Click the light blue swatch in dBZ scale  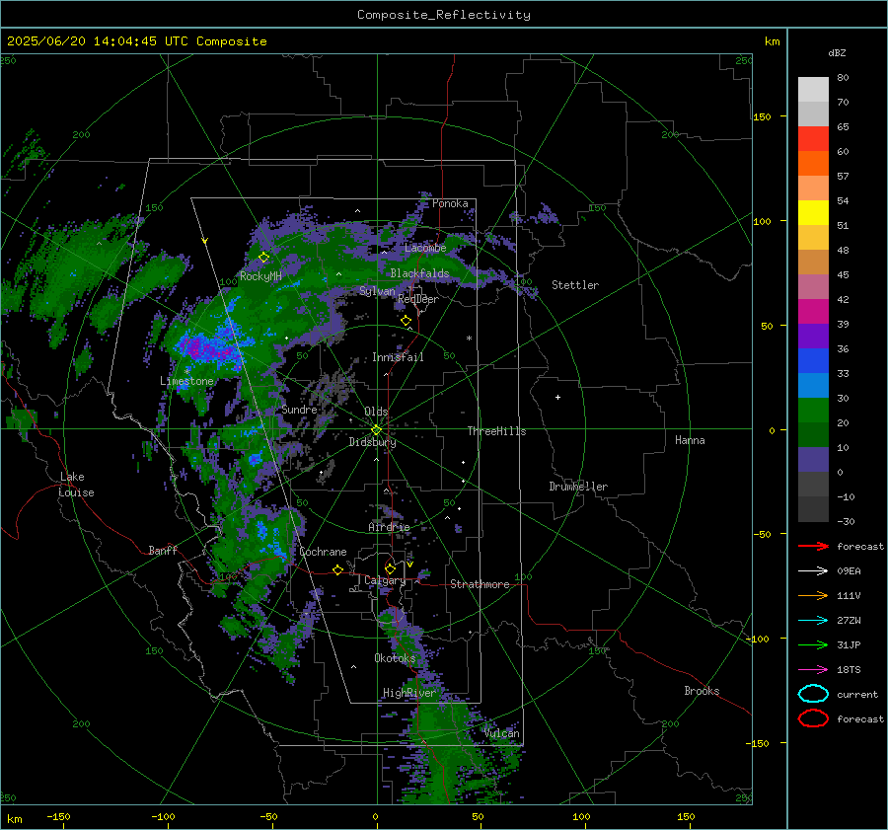[x=813, y=385]
